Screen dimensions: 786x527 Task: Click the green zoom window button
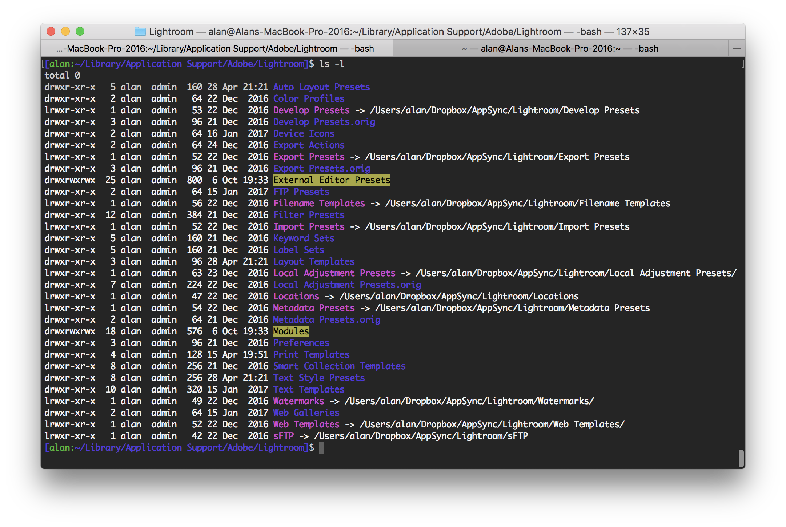click(80, 32)
